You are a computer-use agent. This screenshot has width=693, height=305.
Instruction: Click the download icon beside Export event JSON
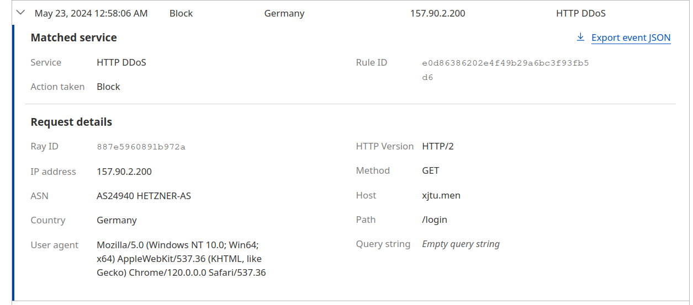tap(580, 38)
